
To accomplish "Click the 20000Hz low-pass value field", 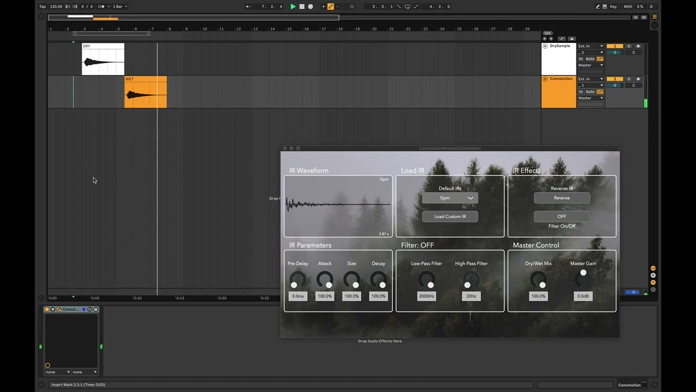I will 426,296.
